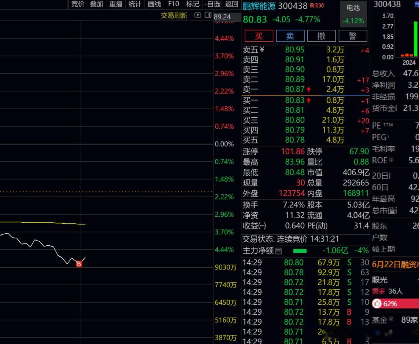This screenshot has height=344, width=419.
Task: Select the 卖二 price 80.89
Action: [x=295, y=80]
